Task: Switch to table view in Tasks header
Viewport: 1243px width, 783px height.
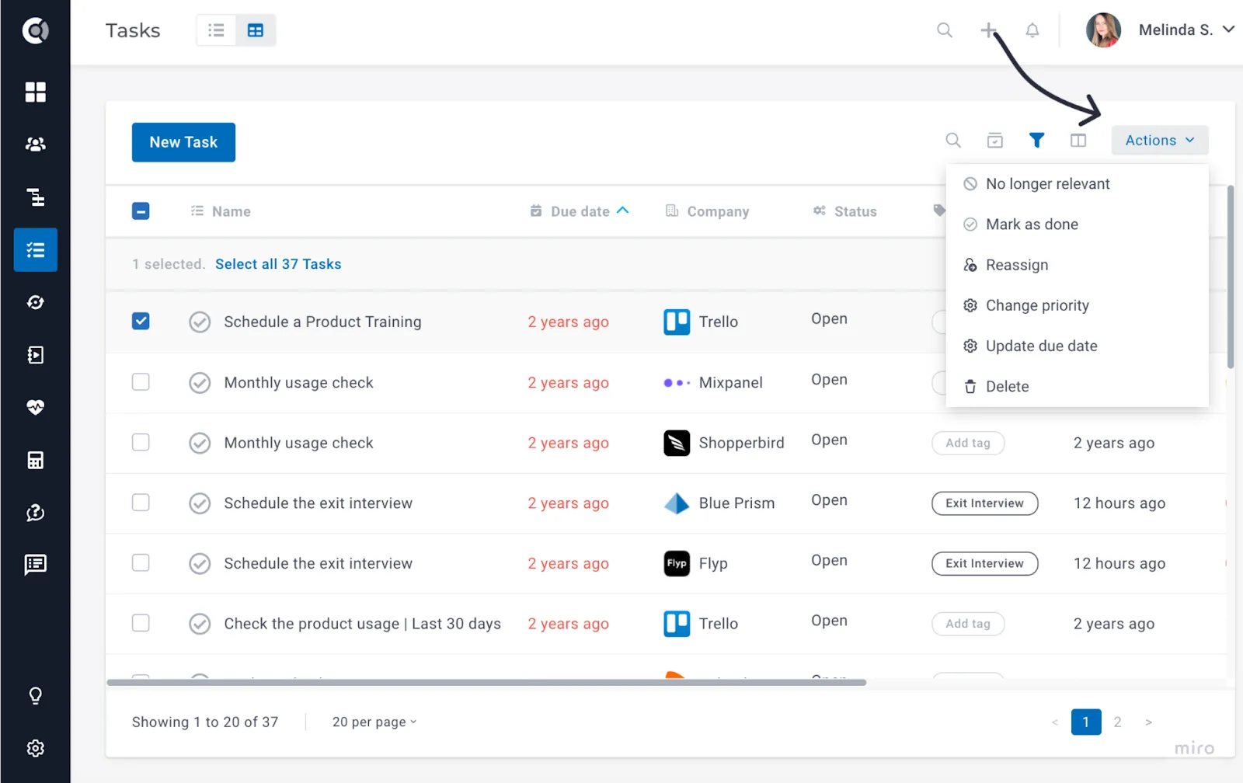Action: [x=256, y=30]
